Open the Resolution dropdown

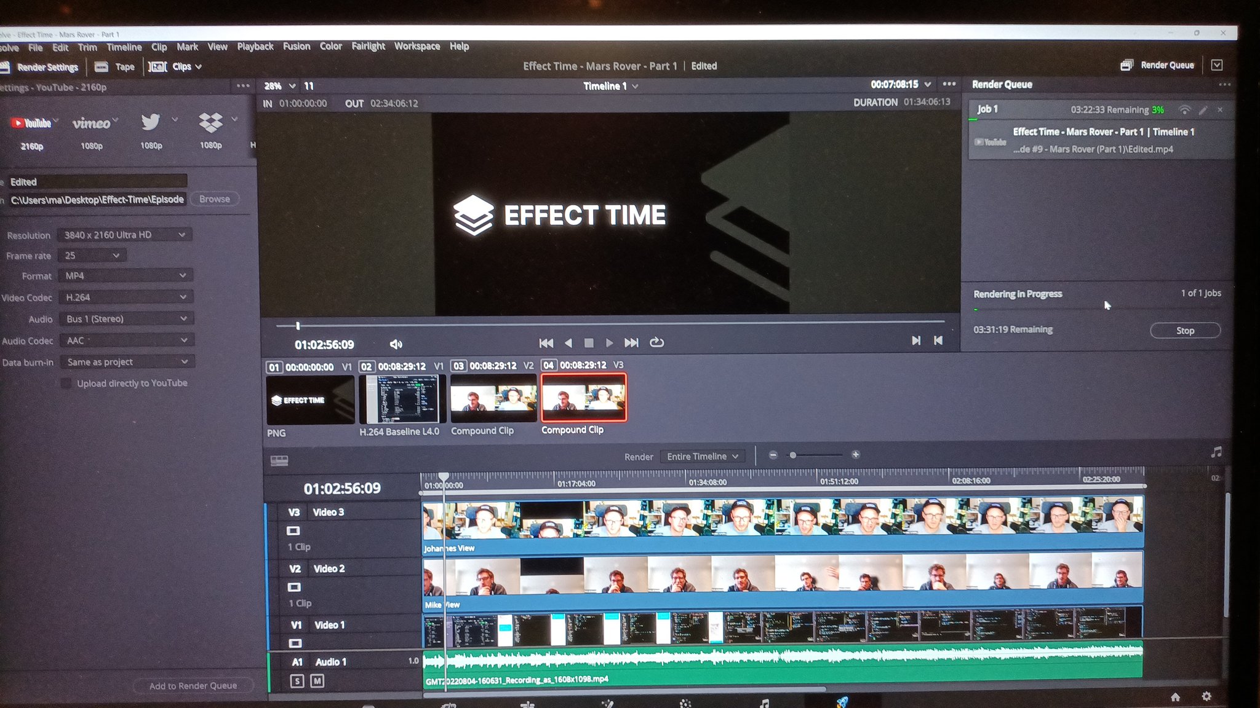[x=123, y=234]
